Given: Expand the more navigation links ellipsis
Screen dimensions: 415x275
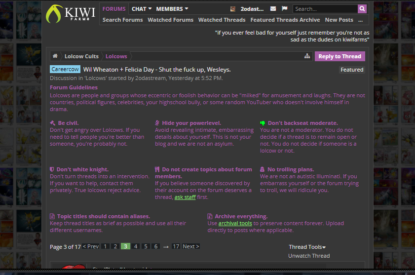Looking at the screenshot, I should click(361, 20).
